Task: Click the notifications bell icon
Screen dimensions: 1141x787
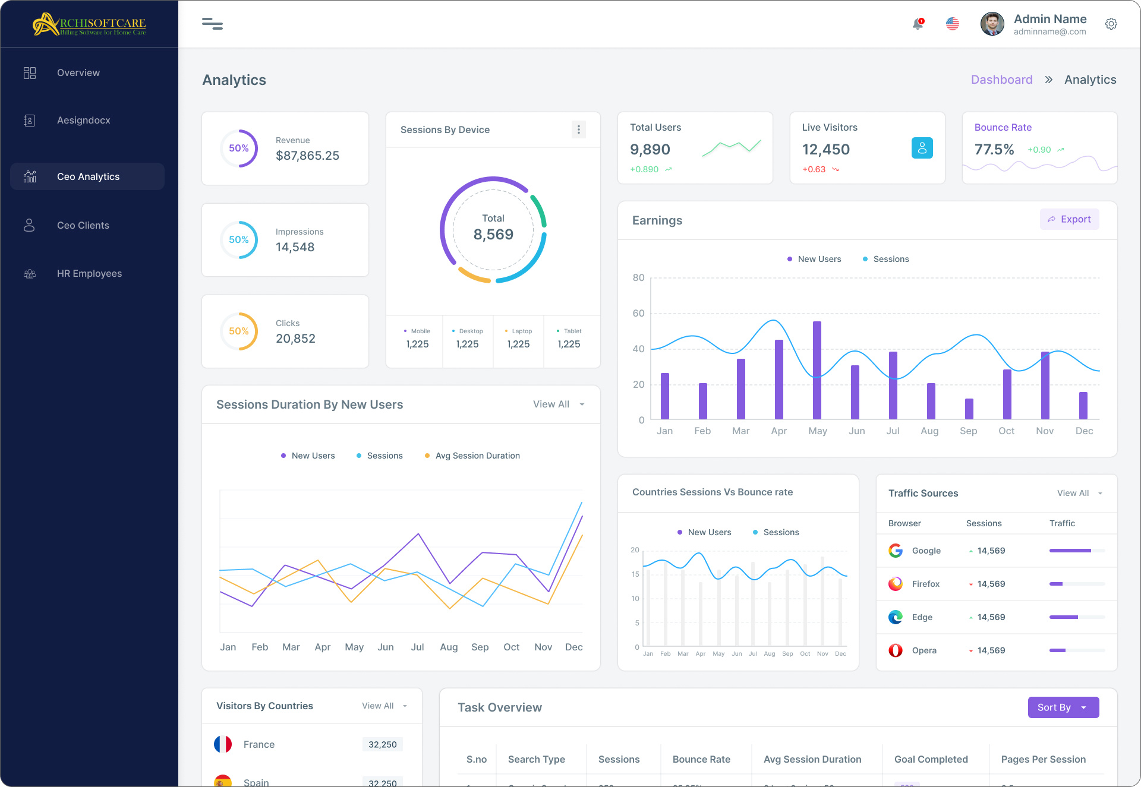Action: pos(917,24)
